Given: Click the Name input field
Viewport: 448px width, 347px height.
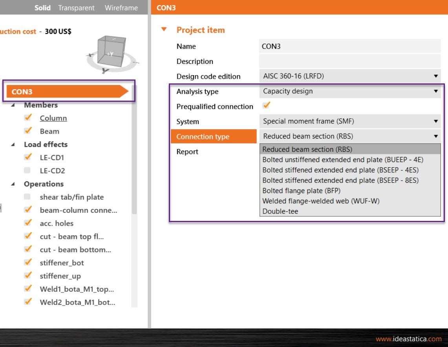Looking at the screenshot, I should pos(349,46).
